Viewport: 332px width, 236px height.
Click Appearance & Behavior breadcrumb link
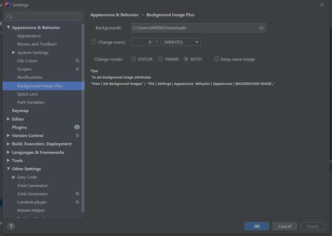[114, 15]
